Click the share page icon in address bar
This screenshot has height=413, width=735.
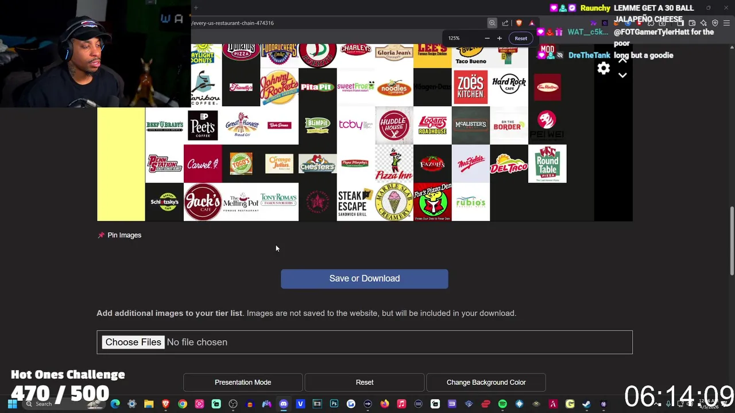tap(505, 23)
